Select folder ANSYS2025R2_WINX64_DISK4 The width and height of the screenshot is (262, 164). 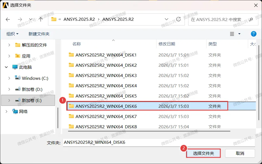tap(106, 86)
